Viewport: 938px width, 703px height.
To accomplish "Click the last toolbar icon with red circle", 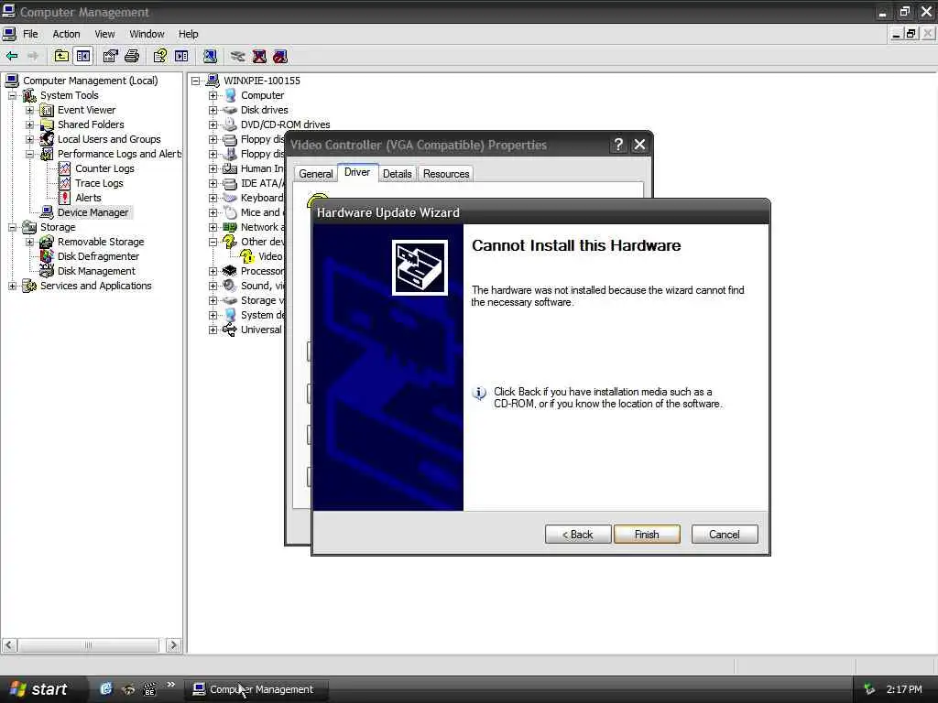I will point(280,56).
